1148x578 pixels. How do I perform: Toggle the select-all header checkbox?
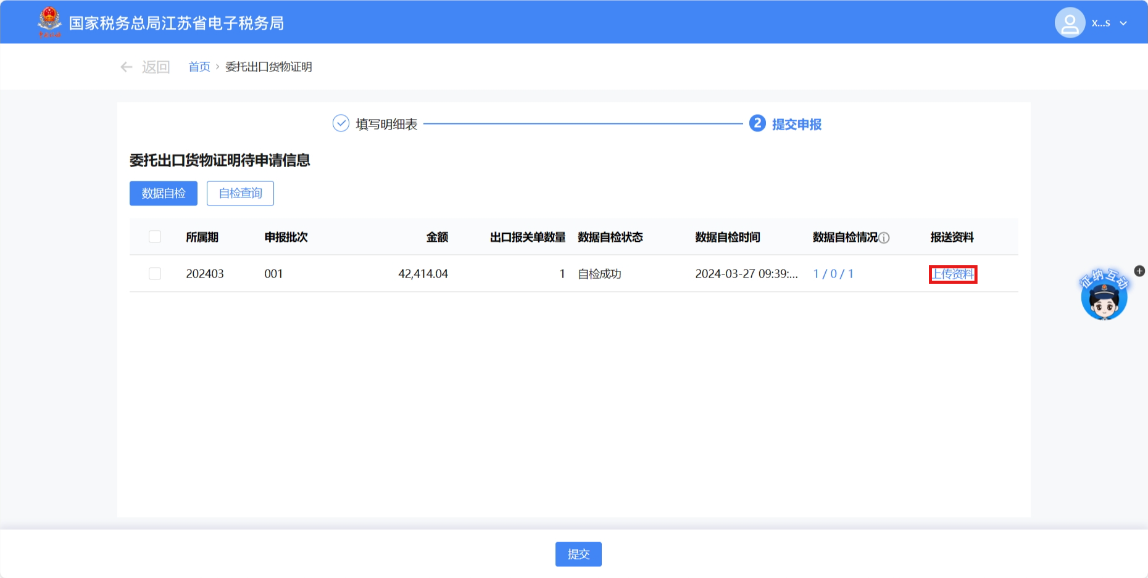[x=155, y=237]
